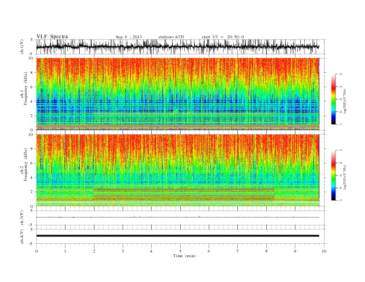Click the "-7" label on lower color bar
Viewport: 365px width, 282px height.
pyautogui.click(x=340, y=200)
